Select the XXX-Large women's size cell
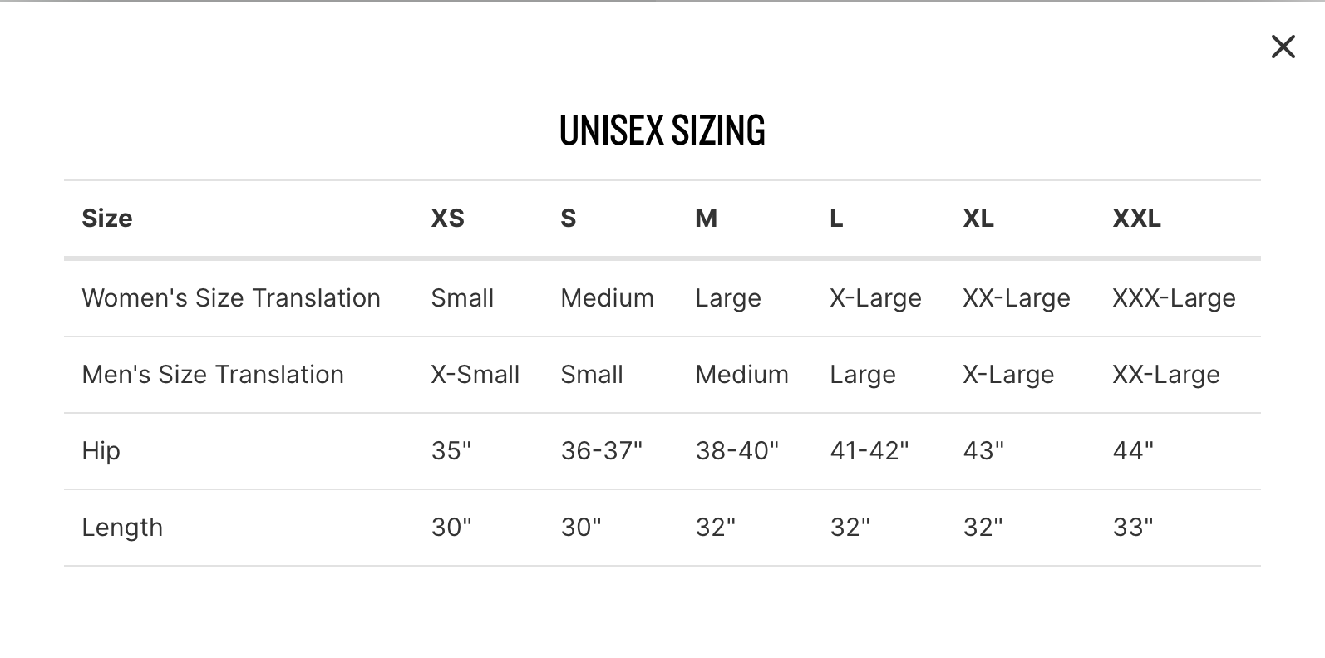The image size is (1325, 658). click(x=1174, y=298)
